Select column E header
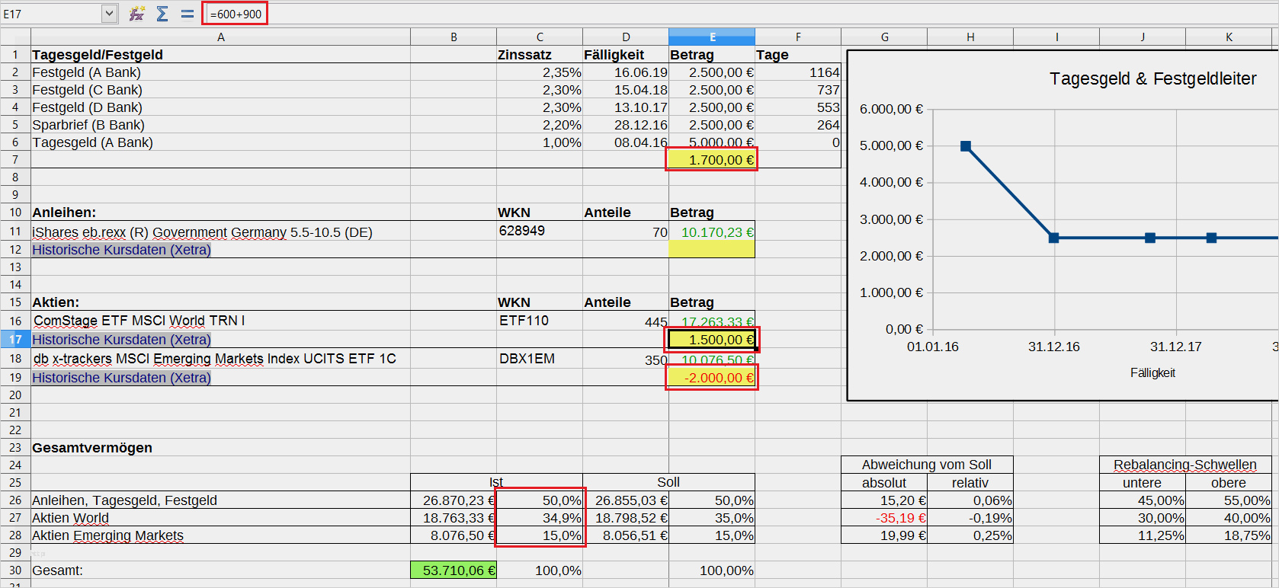 [712, 37]
